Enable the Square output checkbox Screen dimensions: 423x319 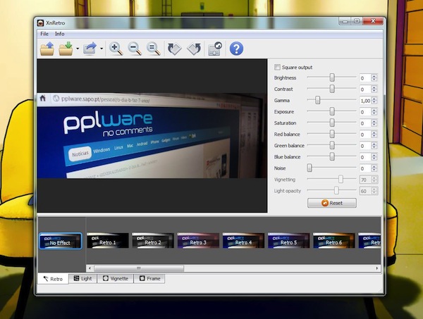[x=277, y=67]
